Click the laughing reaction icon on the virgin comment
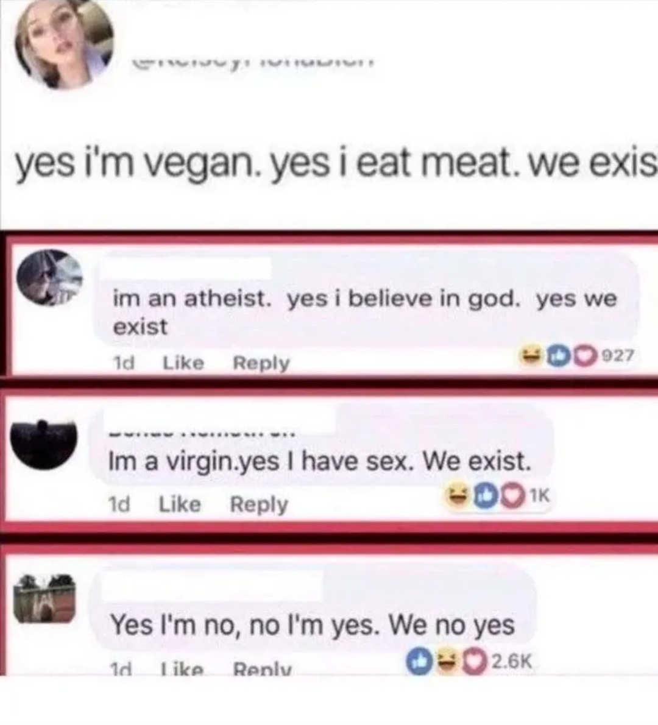The image size is (658, 725). pos(457,497)
